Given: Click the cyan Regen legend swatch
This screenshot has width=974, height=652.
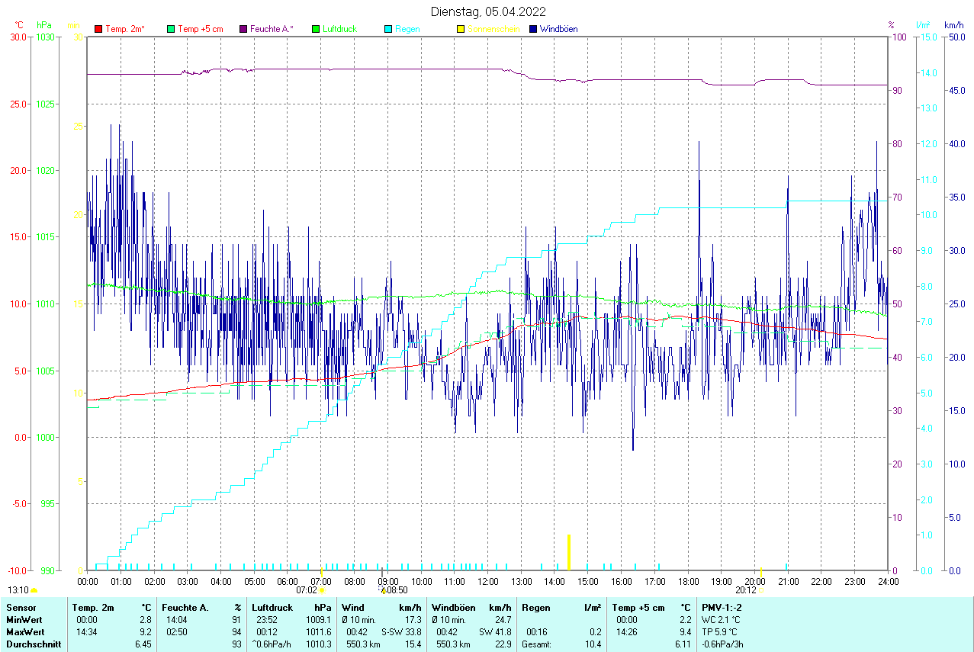Looking at the screenshot, I should [388, 29].
